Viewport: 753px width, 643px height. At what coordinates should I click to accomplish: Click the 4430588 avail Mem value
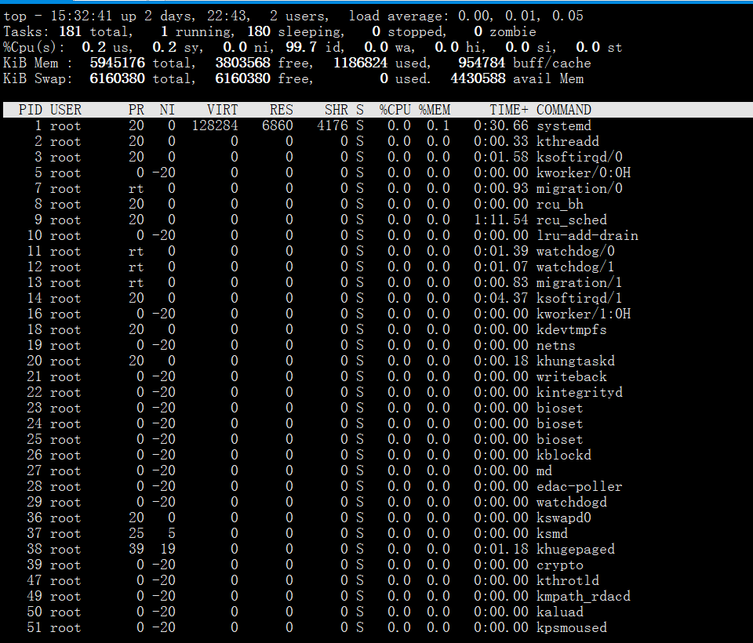coord(478,78)
